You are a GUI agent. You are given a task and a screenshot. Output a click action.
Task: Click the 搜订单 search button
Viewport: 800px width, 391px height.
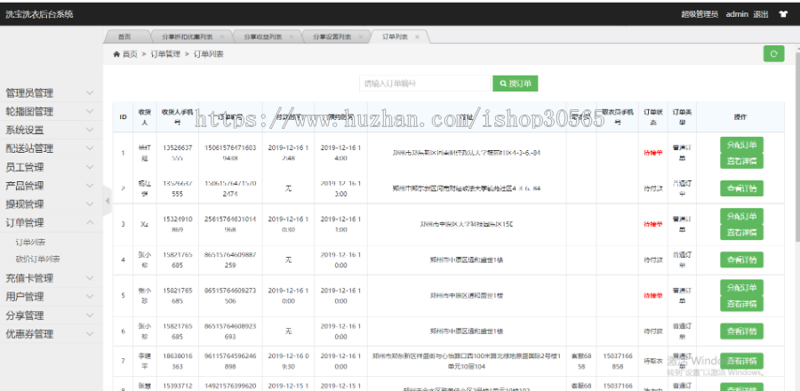pos(516,84)
